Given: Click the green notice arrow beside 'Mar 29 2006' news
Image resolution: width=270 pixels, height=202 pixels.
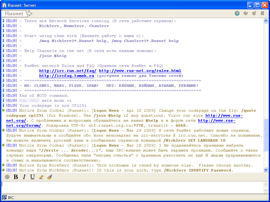Looking at the screenshot, I should (x=3, y=130).
